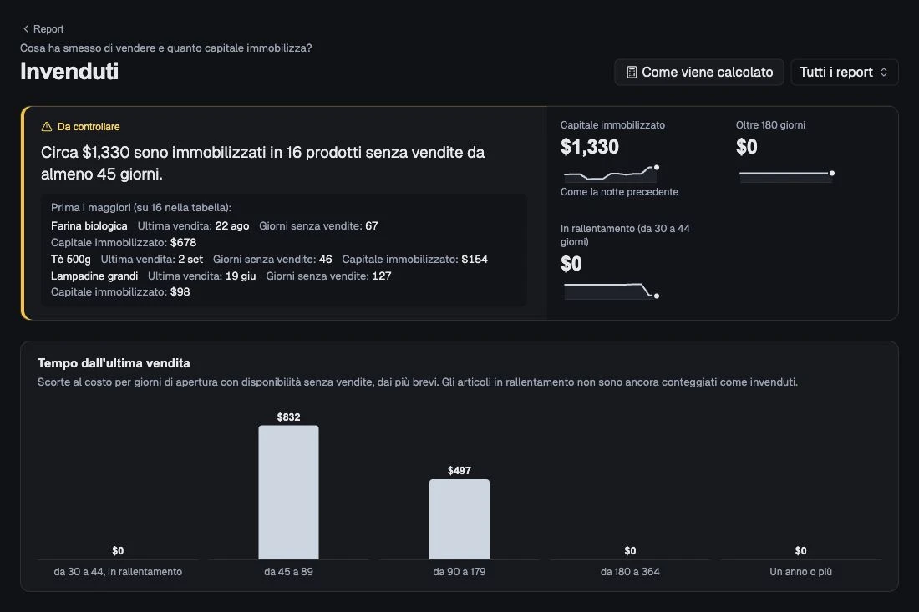
Task: Click the Farina biologica product name
Action: coord(89,226)
